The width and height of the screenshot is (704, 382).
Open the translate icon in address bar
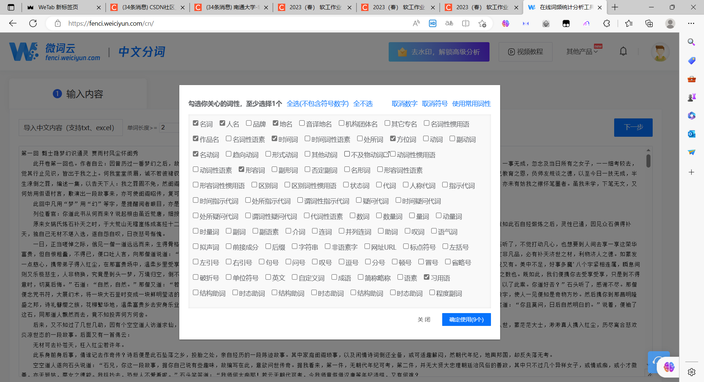(x=449, y=23)
